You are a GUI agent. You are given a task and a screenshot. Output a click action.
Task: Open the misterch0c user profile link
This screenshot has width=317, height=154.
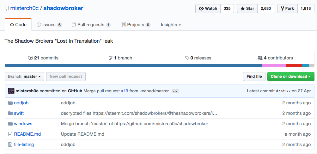click(x=24, y=8)
